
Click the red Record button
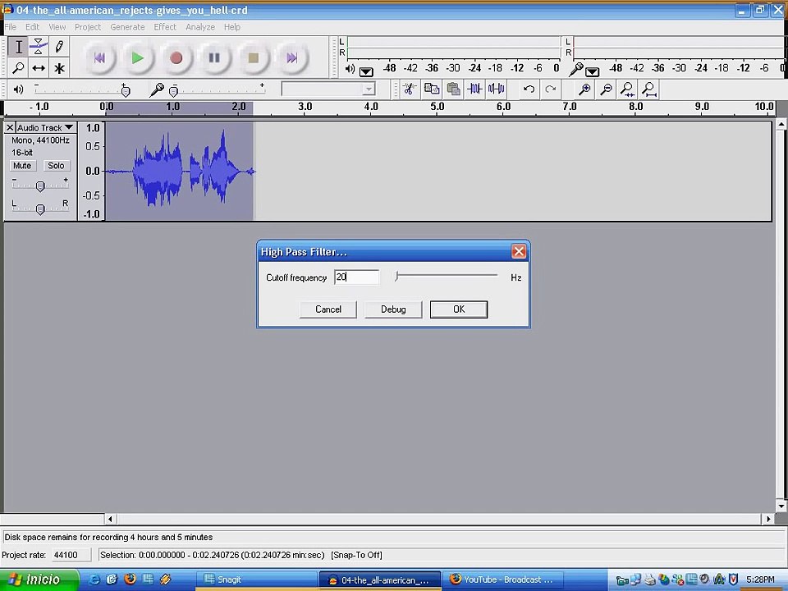click(x=176, y=58)
